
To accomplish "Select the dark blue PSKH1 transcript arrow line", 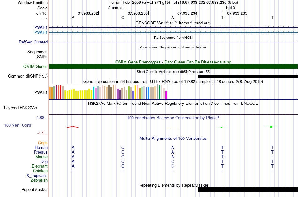I will pos(173,28).
